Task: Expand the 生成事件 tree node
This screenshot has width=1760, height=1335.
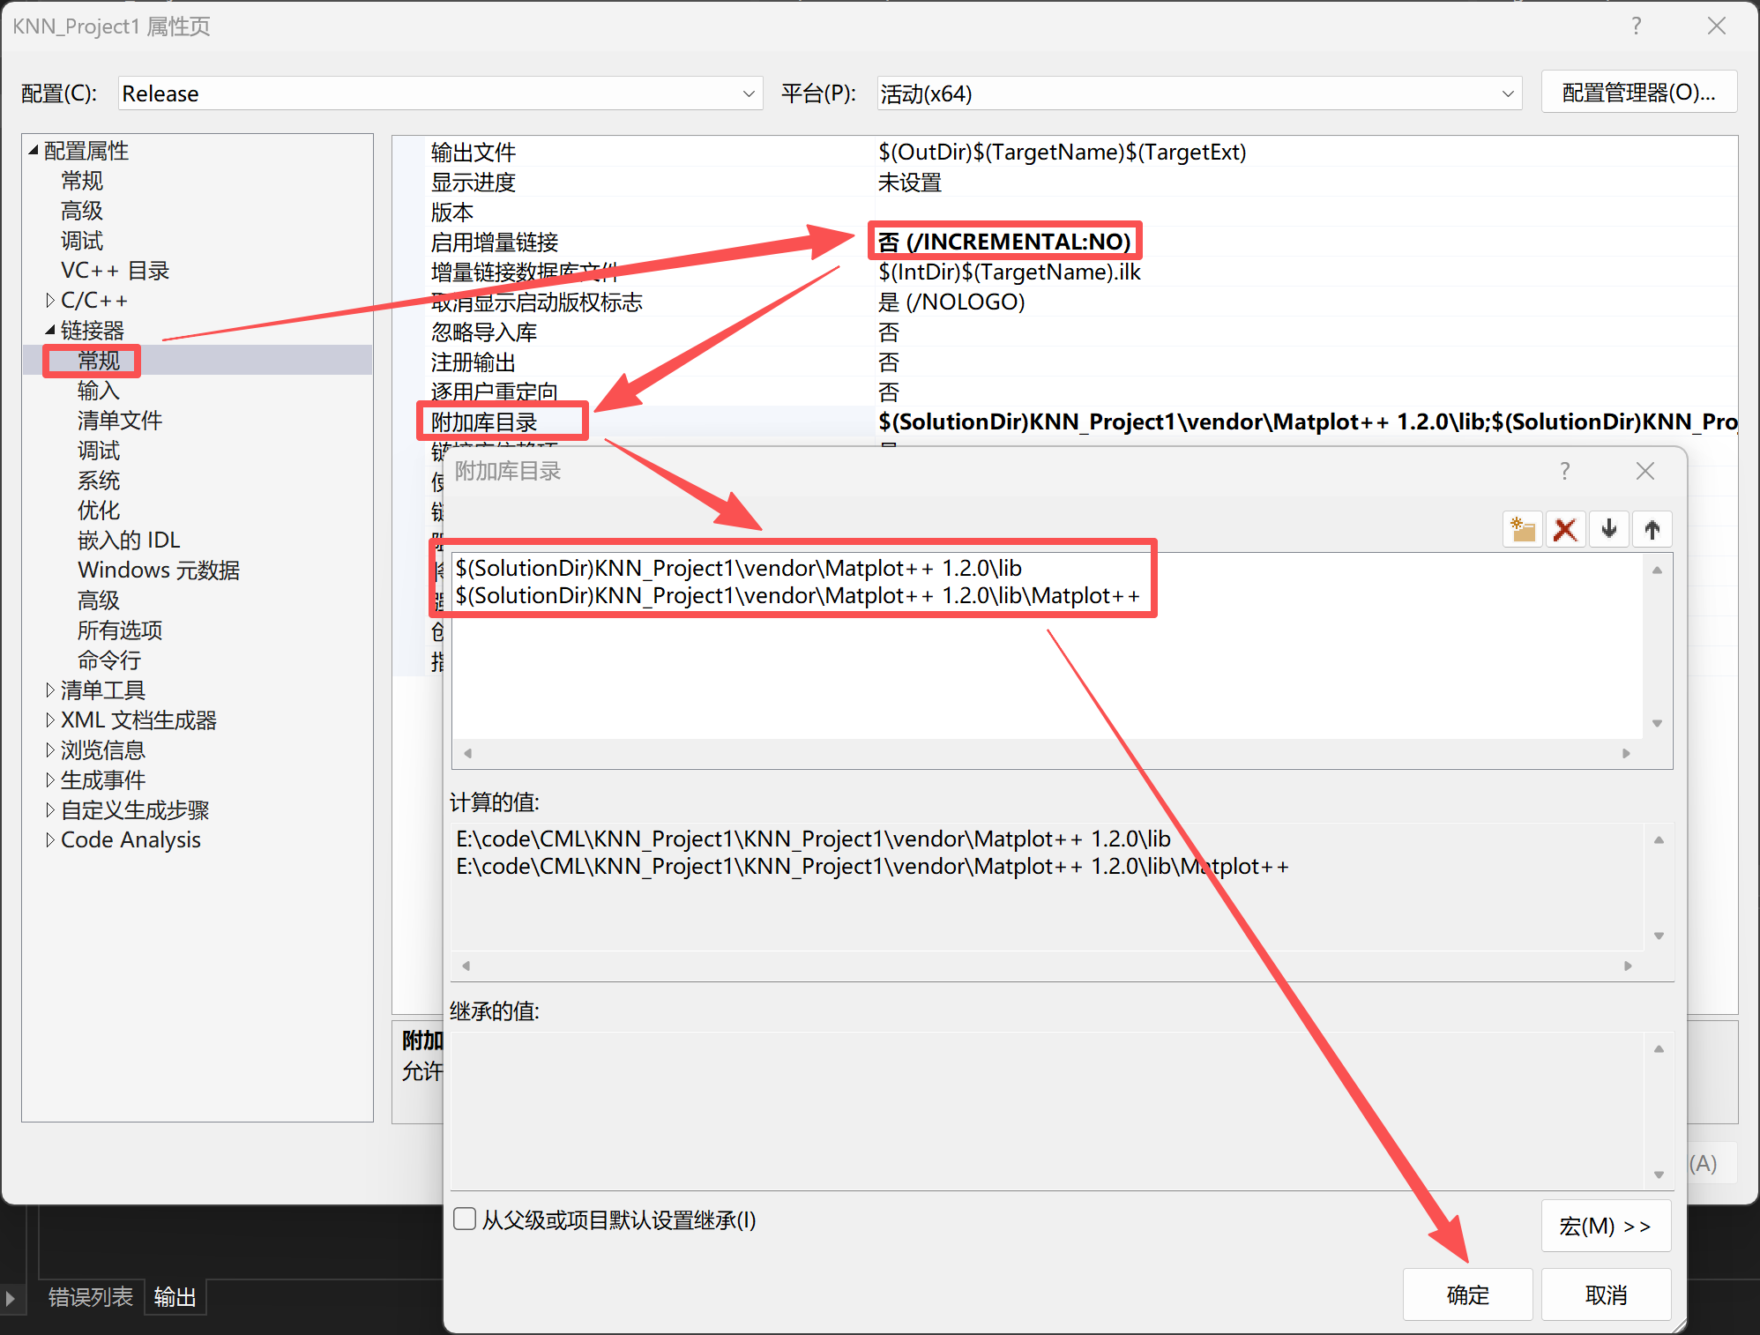Action: pos(50,780)
